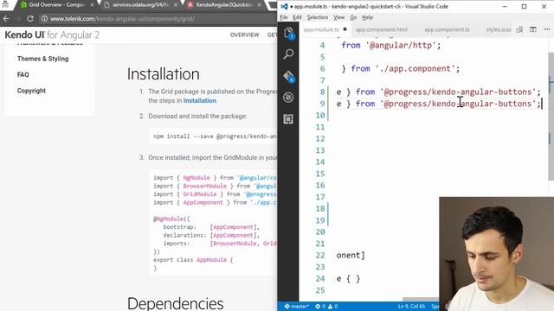
Task: Click './app.component' string on line 6
Action: point(415,69)
